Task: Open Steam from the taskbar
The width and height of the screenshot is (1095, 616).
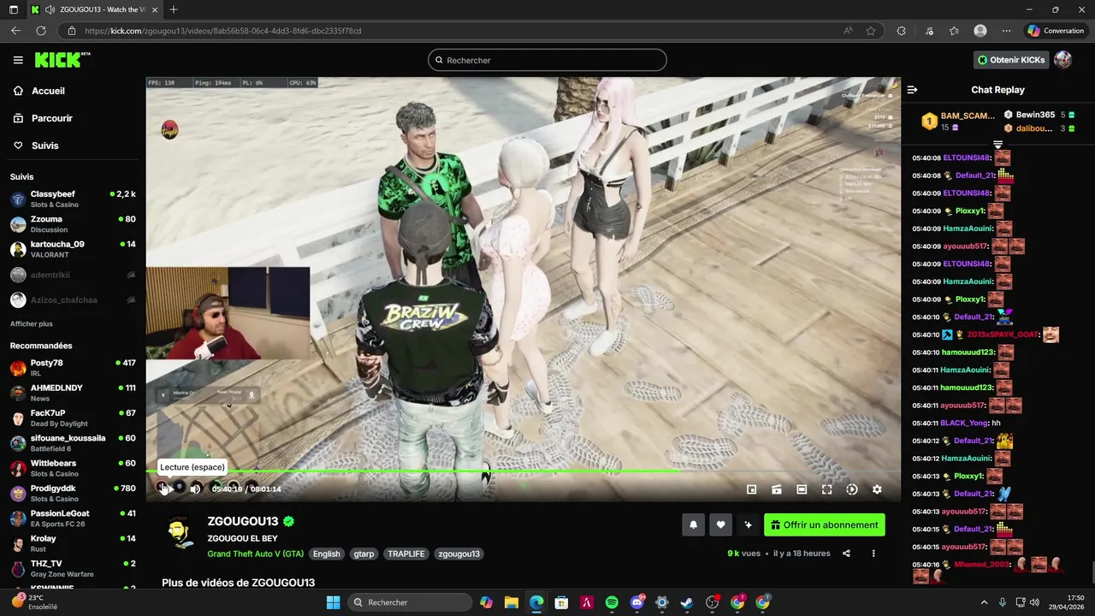Action: [687, 602]
